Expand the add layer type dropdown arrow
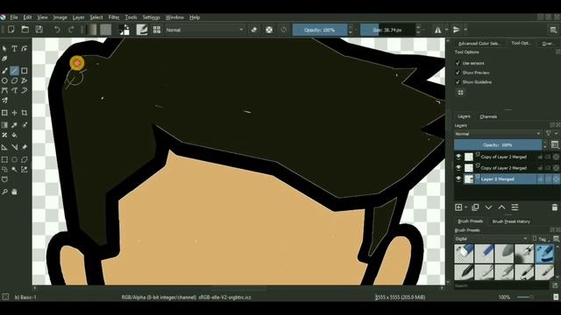 click(466, 207)
